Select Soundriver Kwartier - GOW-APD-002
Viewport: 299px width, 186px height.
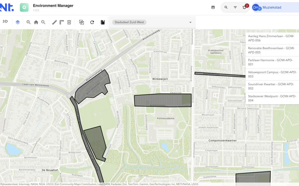[x=272, y=86]
